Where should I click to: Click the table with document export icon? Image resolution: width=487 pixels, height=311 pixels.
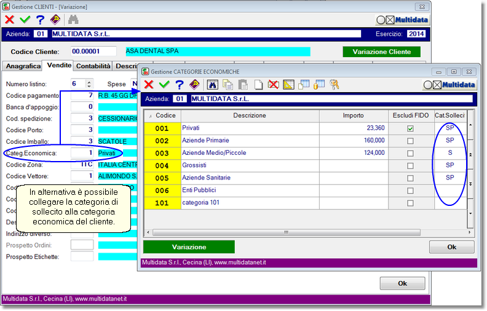tap(304, 84)
